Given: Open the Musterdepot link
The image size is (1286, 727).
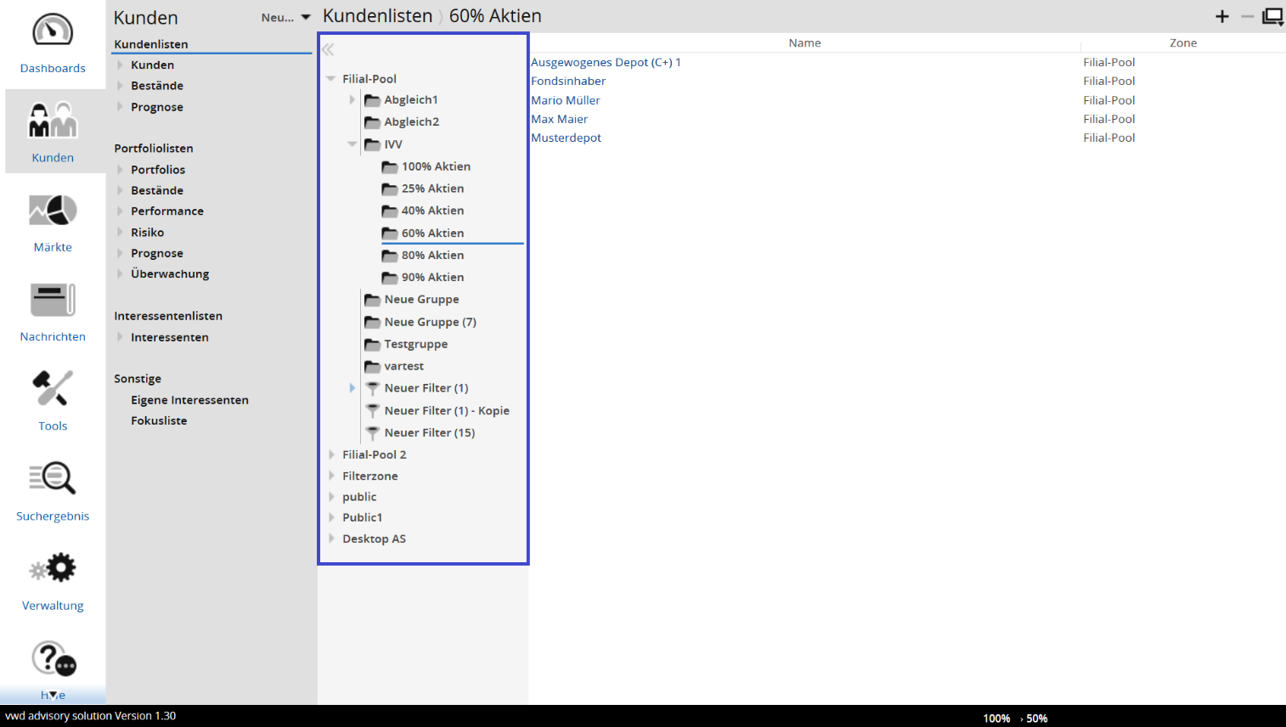Looking at the screenshot, I should click(x=566, y=138).
